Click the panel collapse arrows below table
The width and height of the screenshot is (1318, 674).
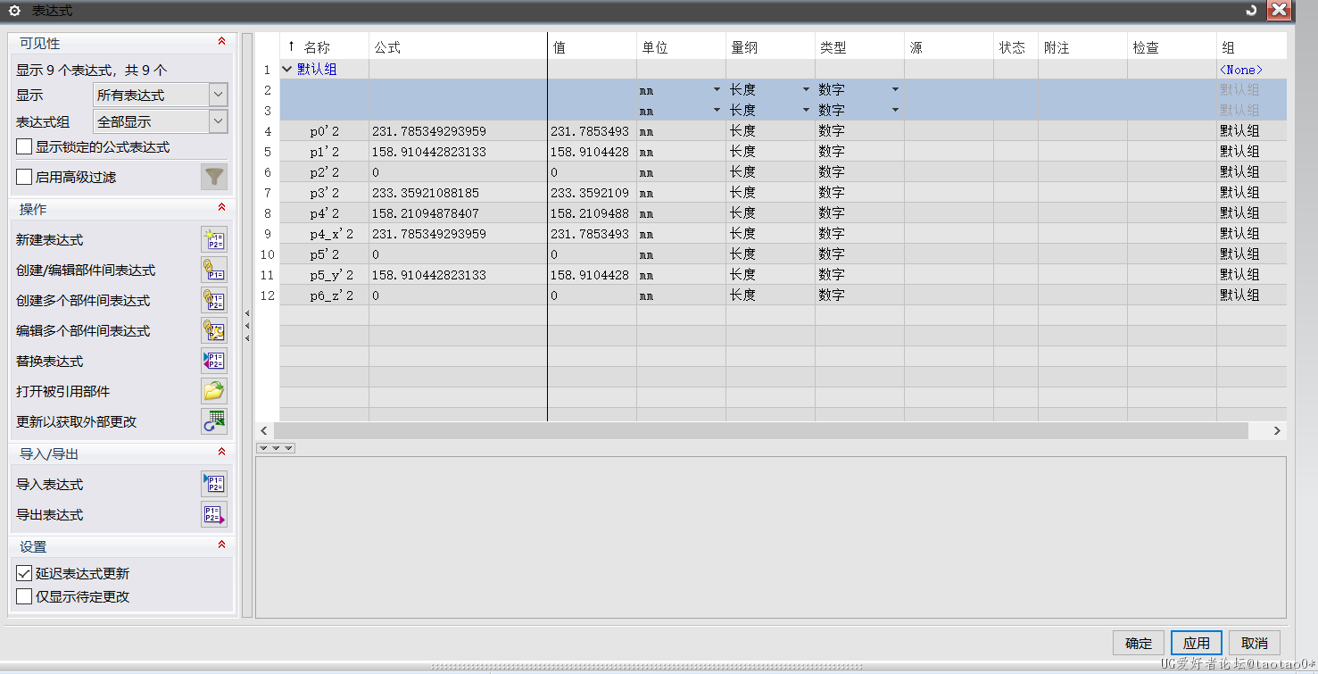coord(276,447)
